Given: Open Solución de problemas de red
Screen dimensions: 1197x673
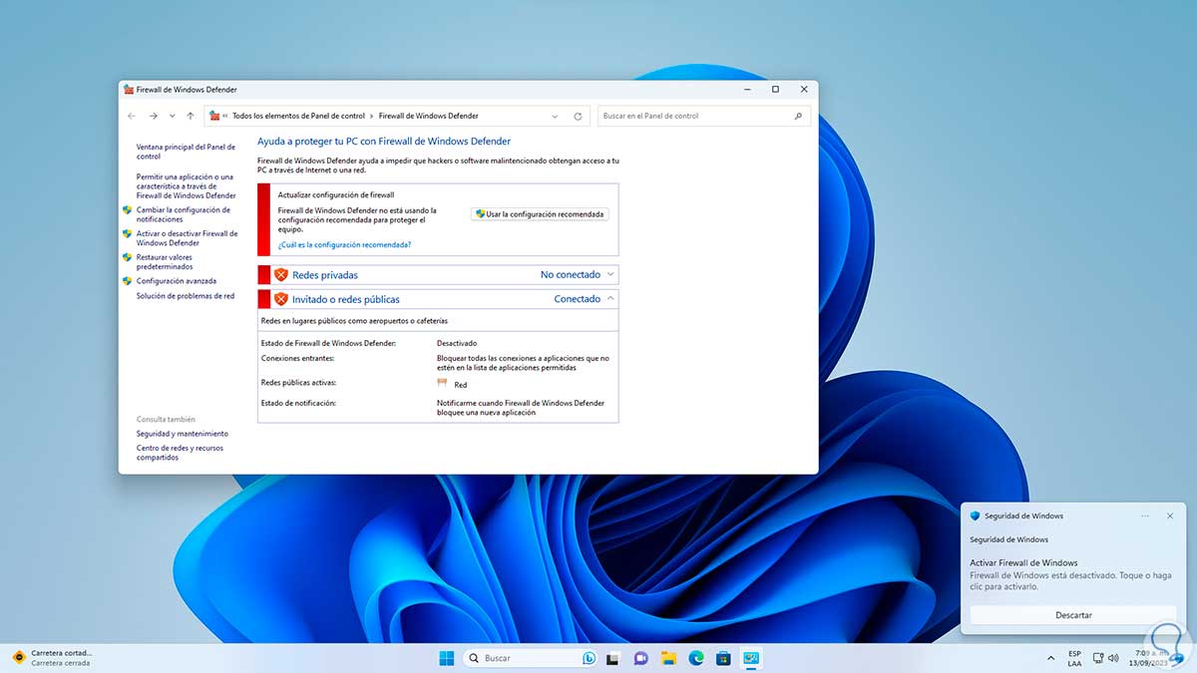Looking at the screenshot, I should (186, 296).
